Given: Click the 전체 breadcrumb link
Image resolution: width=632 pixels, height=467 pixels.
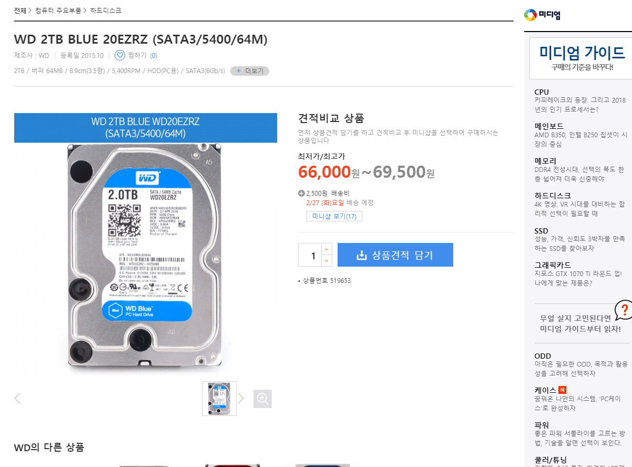Looking at the screenshot, I should coord(20,11).
